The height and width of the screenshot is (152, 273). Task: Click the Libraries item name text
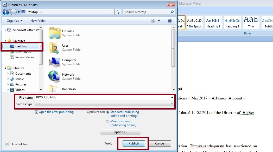coord(68,31)
